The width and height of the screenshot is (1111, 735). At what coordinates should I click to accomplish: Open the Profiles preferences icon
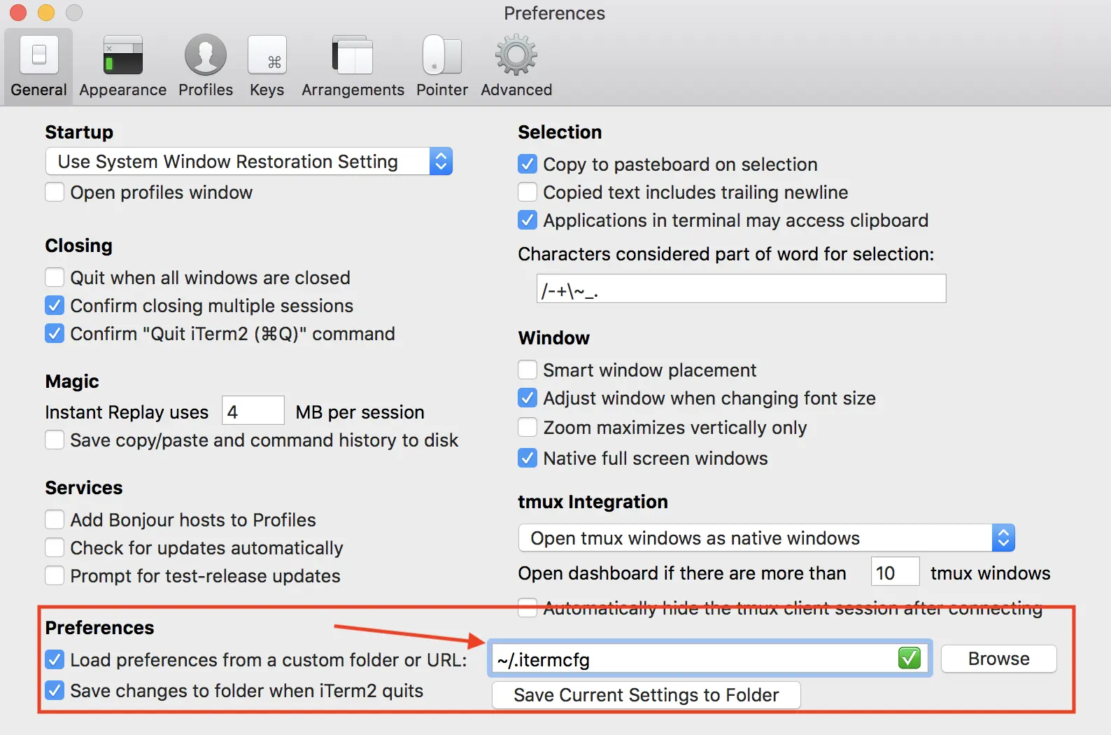click(206, 55)
